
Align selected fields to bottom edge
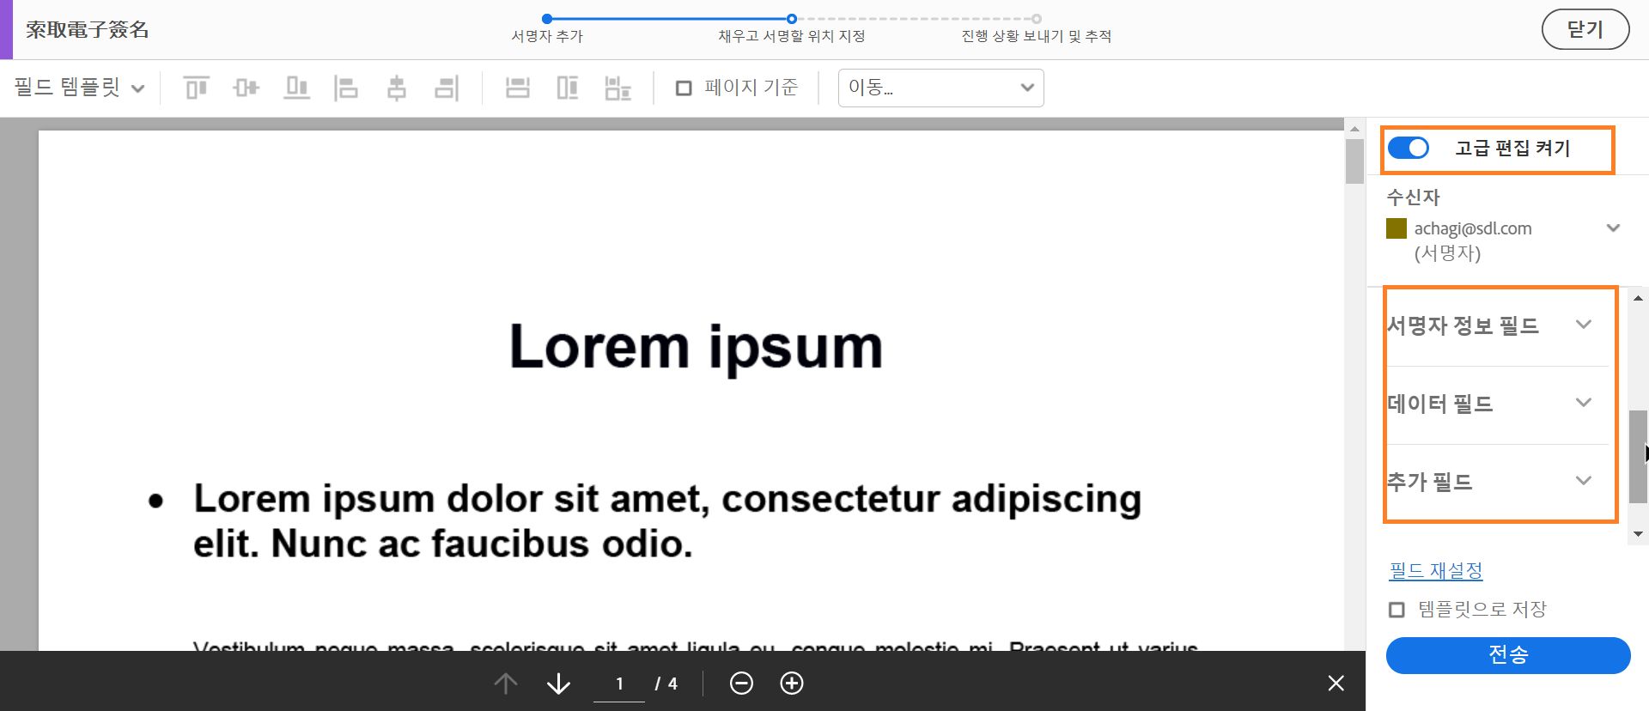(296, 88)
